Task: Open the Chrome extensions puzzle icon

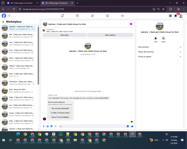Action: tap(171, 9)
